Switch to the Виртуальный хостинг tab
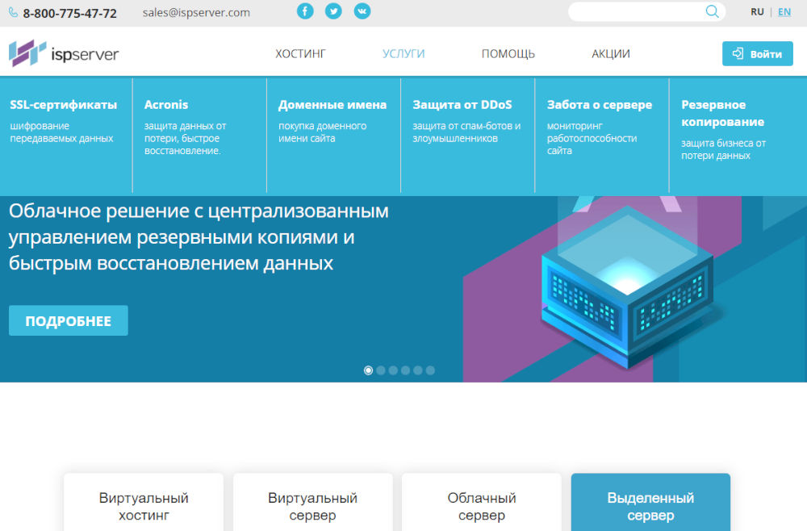Image resolution: width=807 pixels, height=531 pixels. click(x=144, y=506)
